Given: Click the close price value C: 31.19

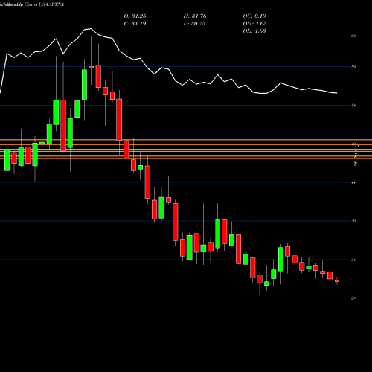Looking at the screenshot, I should click(135, 24).
